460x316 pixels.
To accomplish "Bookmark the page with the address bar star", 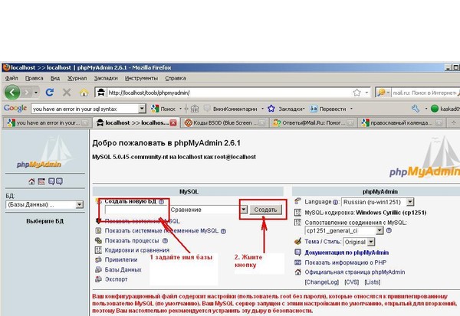I will click(x=356, y=93).
